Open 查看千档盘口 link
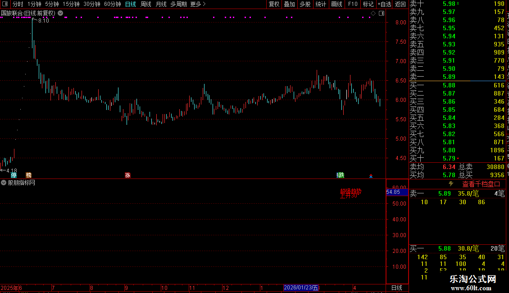The height and width of the screenshot is (293, 509). pos(481,184)
